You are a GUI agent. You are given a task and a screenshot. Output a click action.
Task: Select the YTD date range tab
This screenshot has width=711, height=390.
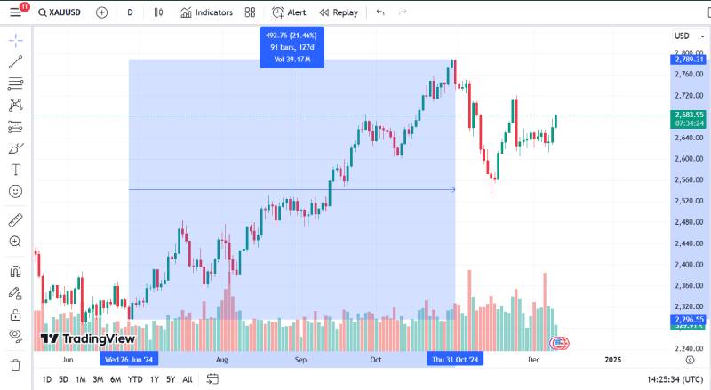(135, 379)
